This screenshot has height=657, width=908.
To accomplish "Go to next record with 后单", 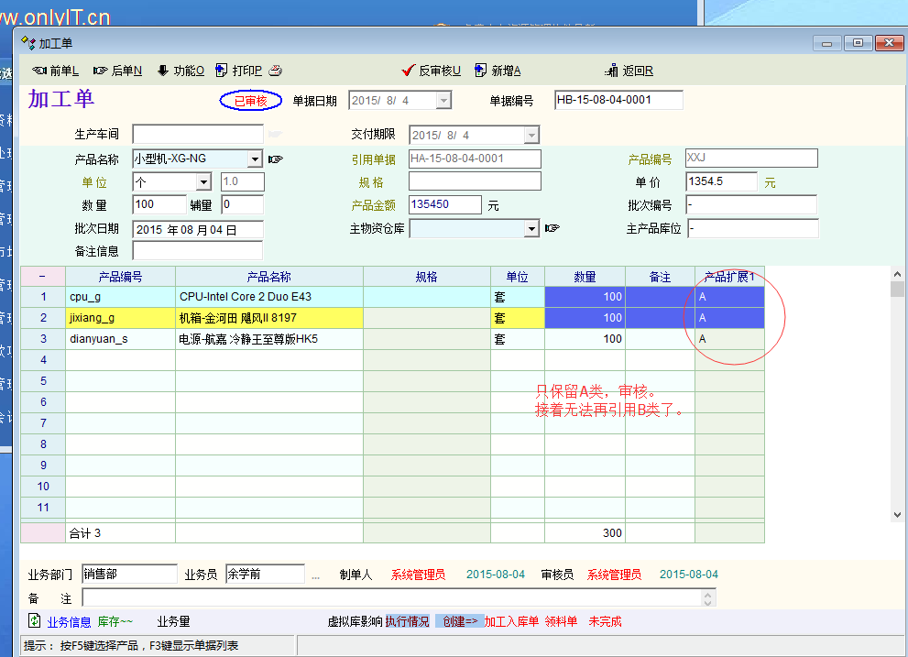I will coord(118,71).
